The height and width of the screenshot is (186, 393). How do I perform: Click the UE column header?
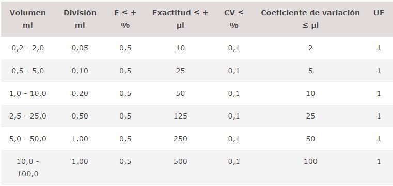tap(379, 13)
